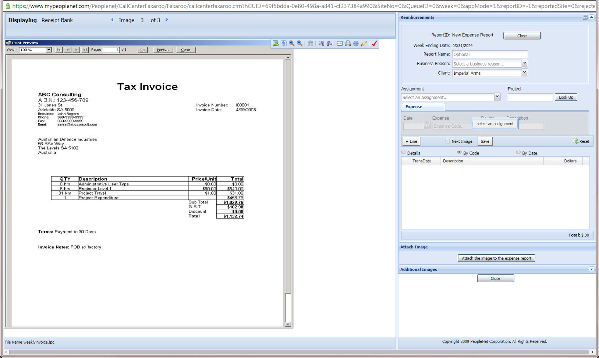The image size is (599, 358).
Task: Select the By Date radio button
Action: (518, 152)
